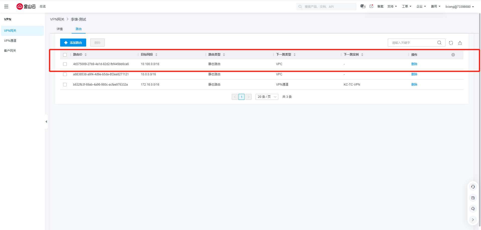Image resolution: width=481 pixels, height=230 pixels.
Task: Click the search magnifier in keyword box
Action: point(439,43)
